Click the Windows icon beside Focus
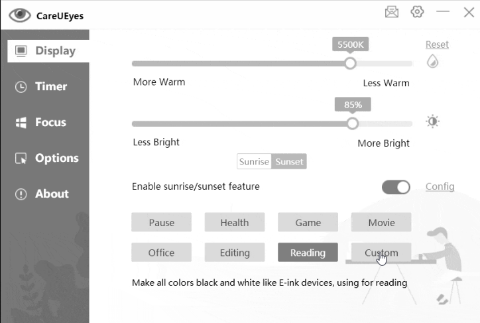The image size is (480, 323). pyautogui.click(x=21, y=123)
